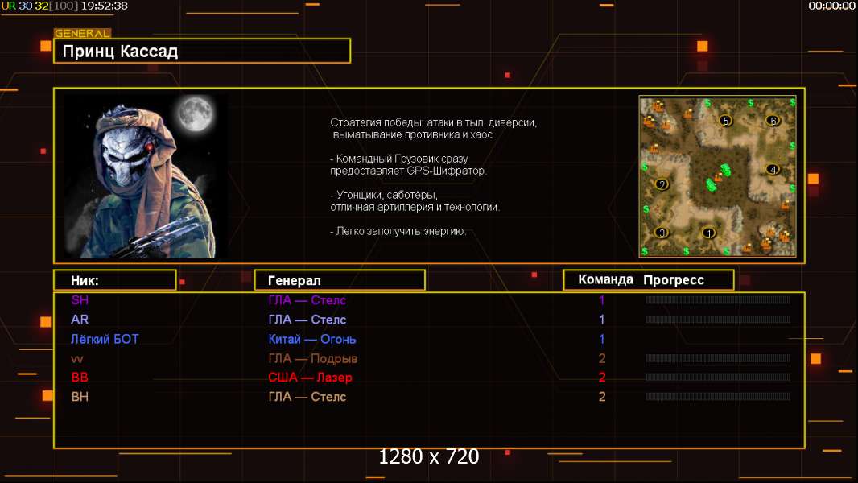Screen dimensions: 858x483
Task: Click ГЛА — Стелс in AR row
Action: click(x=307, y=320)
